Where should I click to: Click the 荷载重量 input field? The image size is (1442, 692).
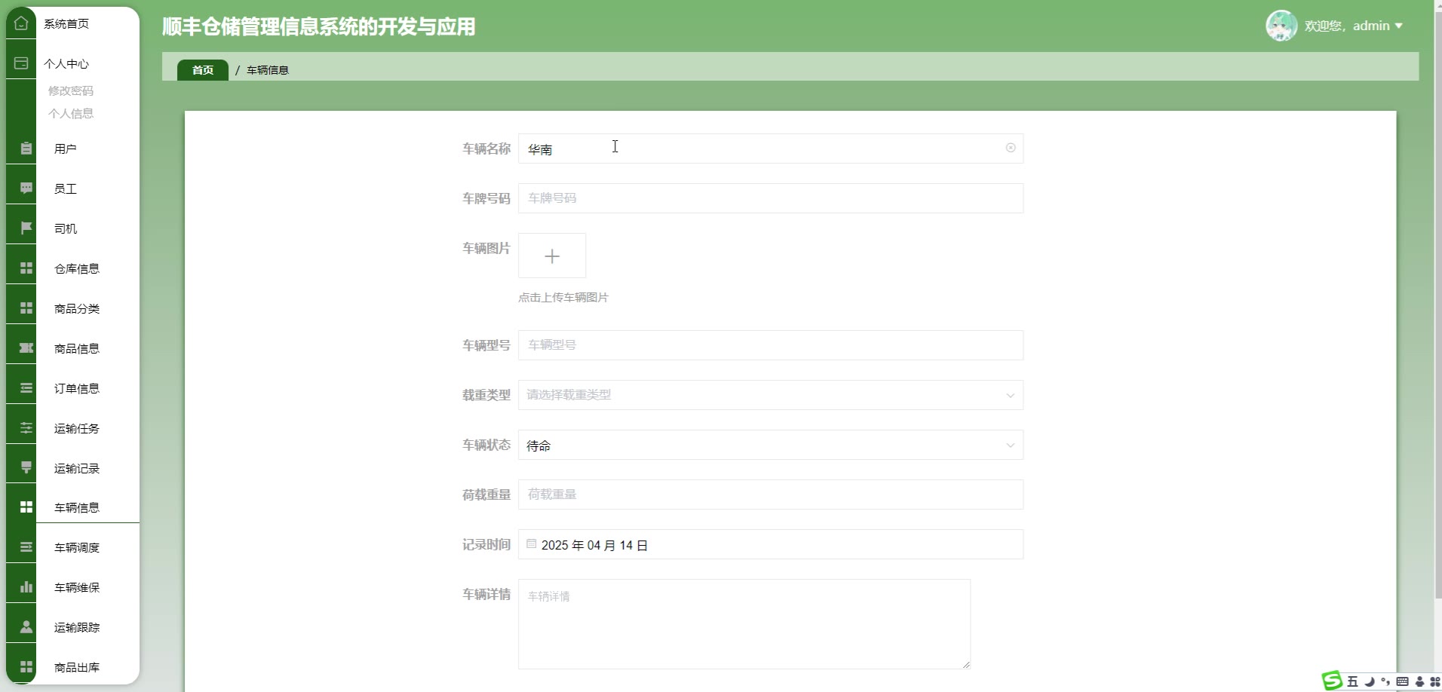(771, 495)
